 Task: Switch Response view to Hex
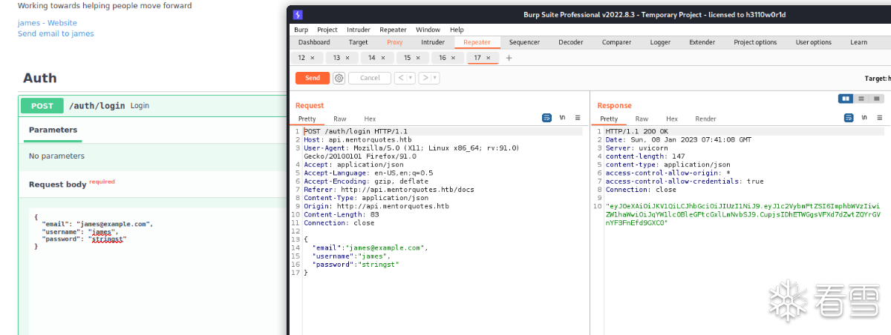[x=672, y=119]
